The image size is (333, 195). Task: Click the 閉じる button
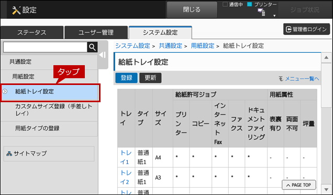192,9
